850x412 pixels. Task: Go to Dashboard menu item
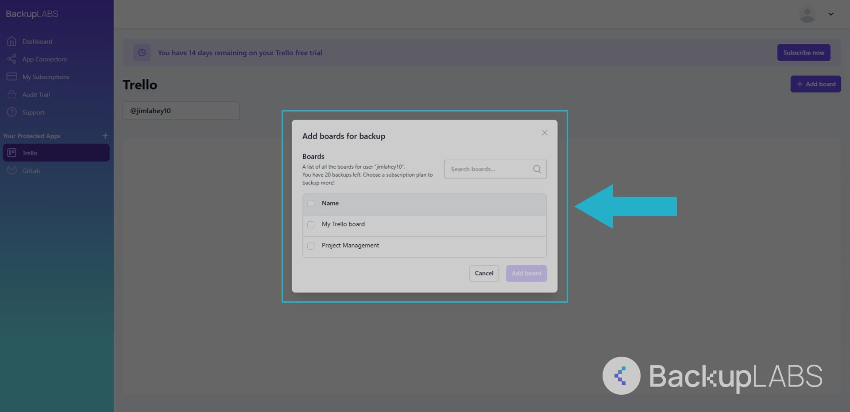pyautogui.click(x=37, y=41)
